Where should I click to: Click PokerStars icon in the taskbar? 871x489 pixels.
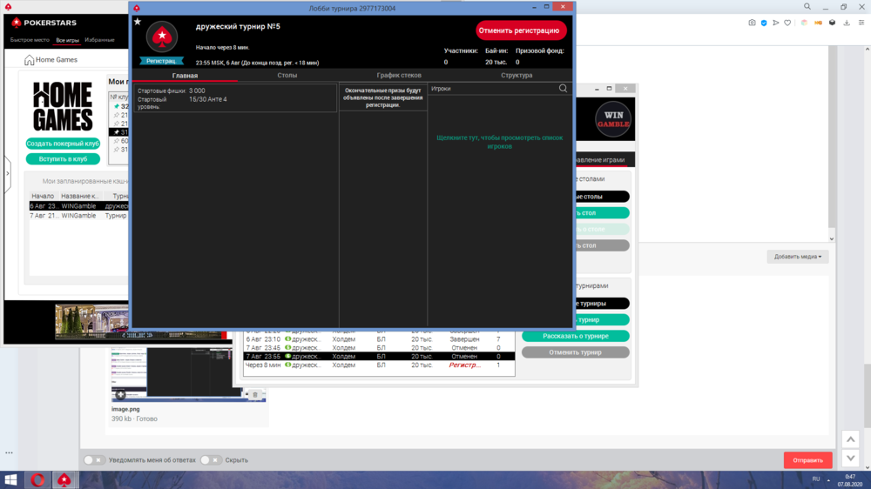click(64, 479)
